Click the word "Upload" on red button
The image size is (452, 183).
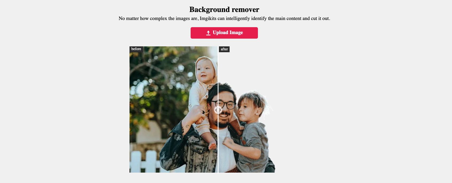[221, 32]
